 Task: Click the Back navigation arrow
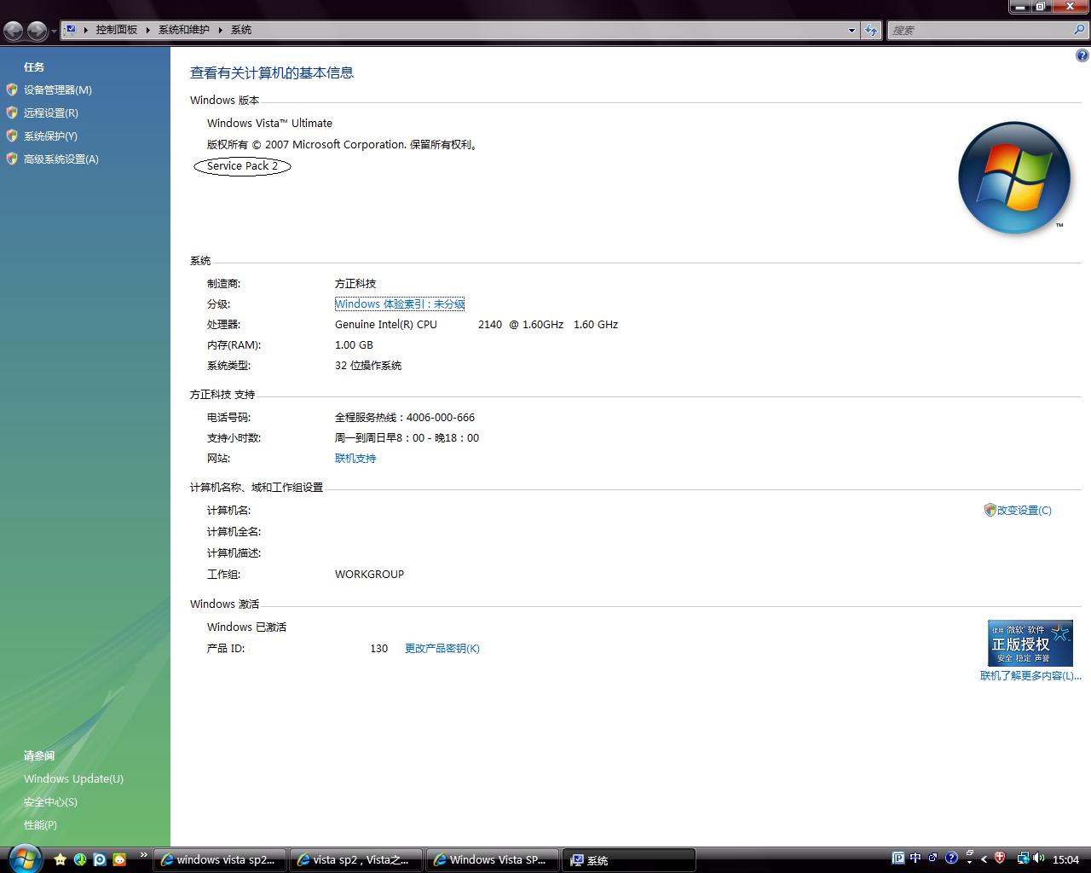[x=13, y=32]
